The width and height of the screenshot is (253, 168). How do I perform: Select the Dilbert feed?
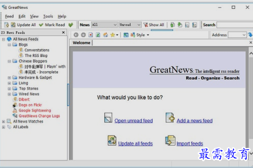pyautogui.click(x=24, y=100)
